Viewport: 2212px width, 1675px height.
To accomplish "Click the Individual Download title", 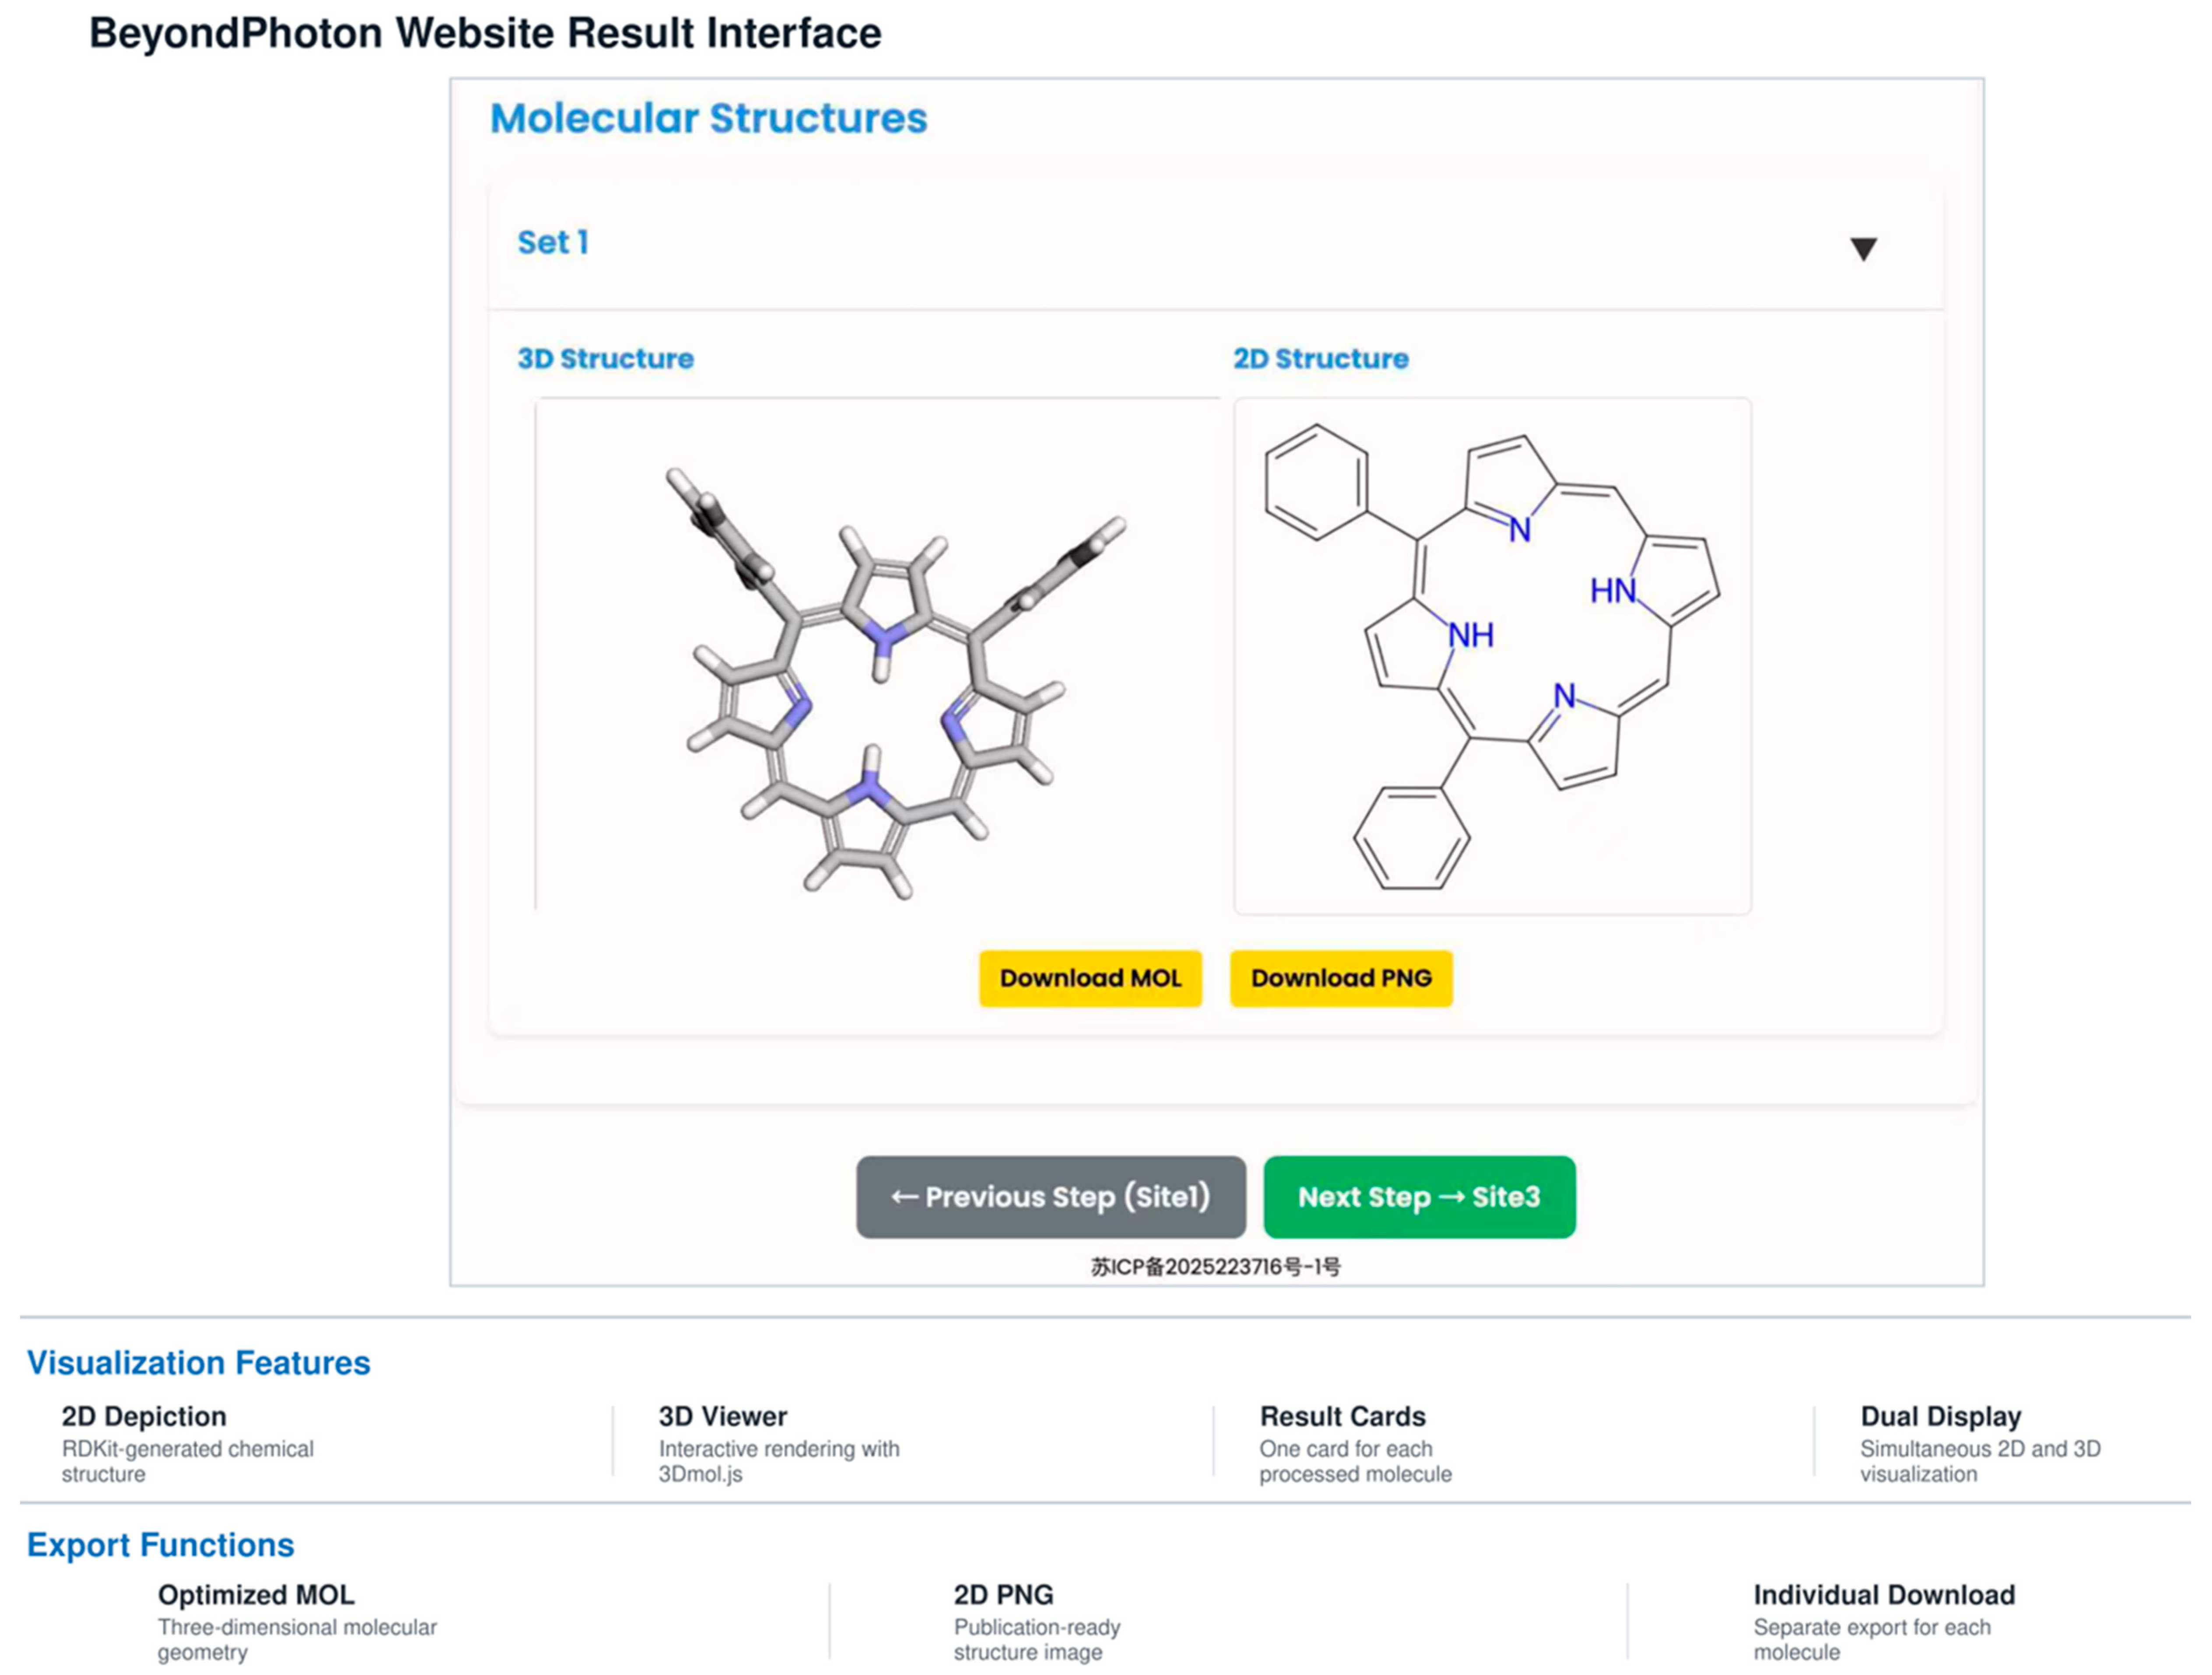I will pyautogui.click(x=1884, y=1594).
